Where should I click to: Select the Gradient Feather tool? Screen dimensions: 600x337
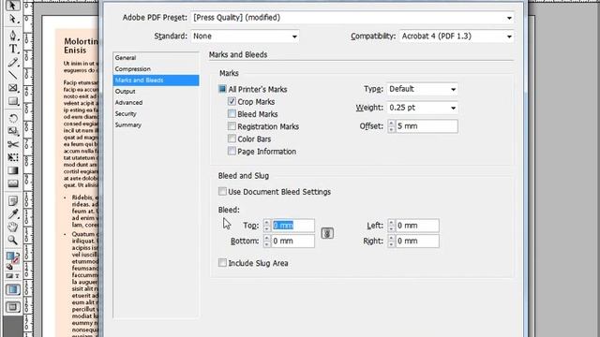point(12,183)
